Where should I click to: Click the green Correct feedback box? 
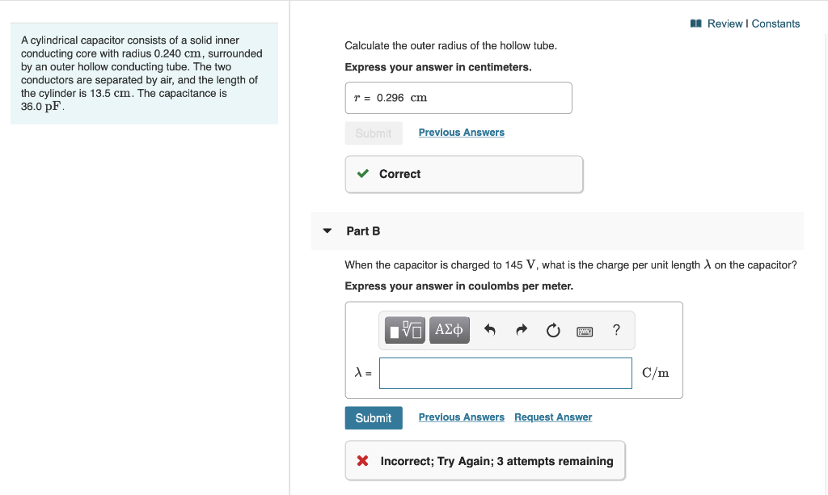(463, 174)
